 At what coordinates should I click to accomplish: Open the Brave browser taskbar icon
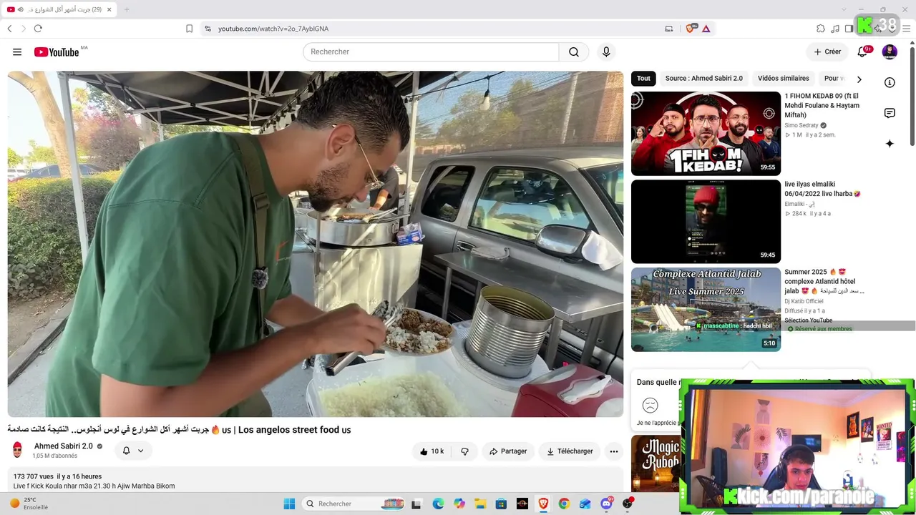543,504
